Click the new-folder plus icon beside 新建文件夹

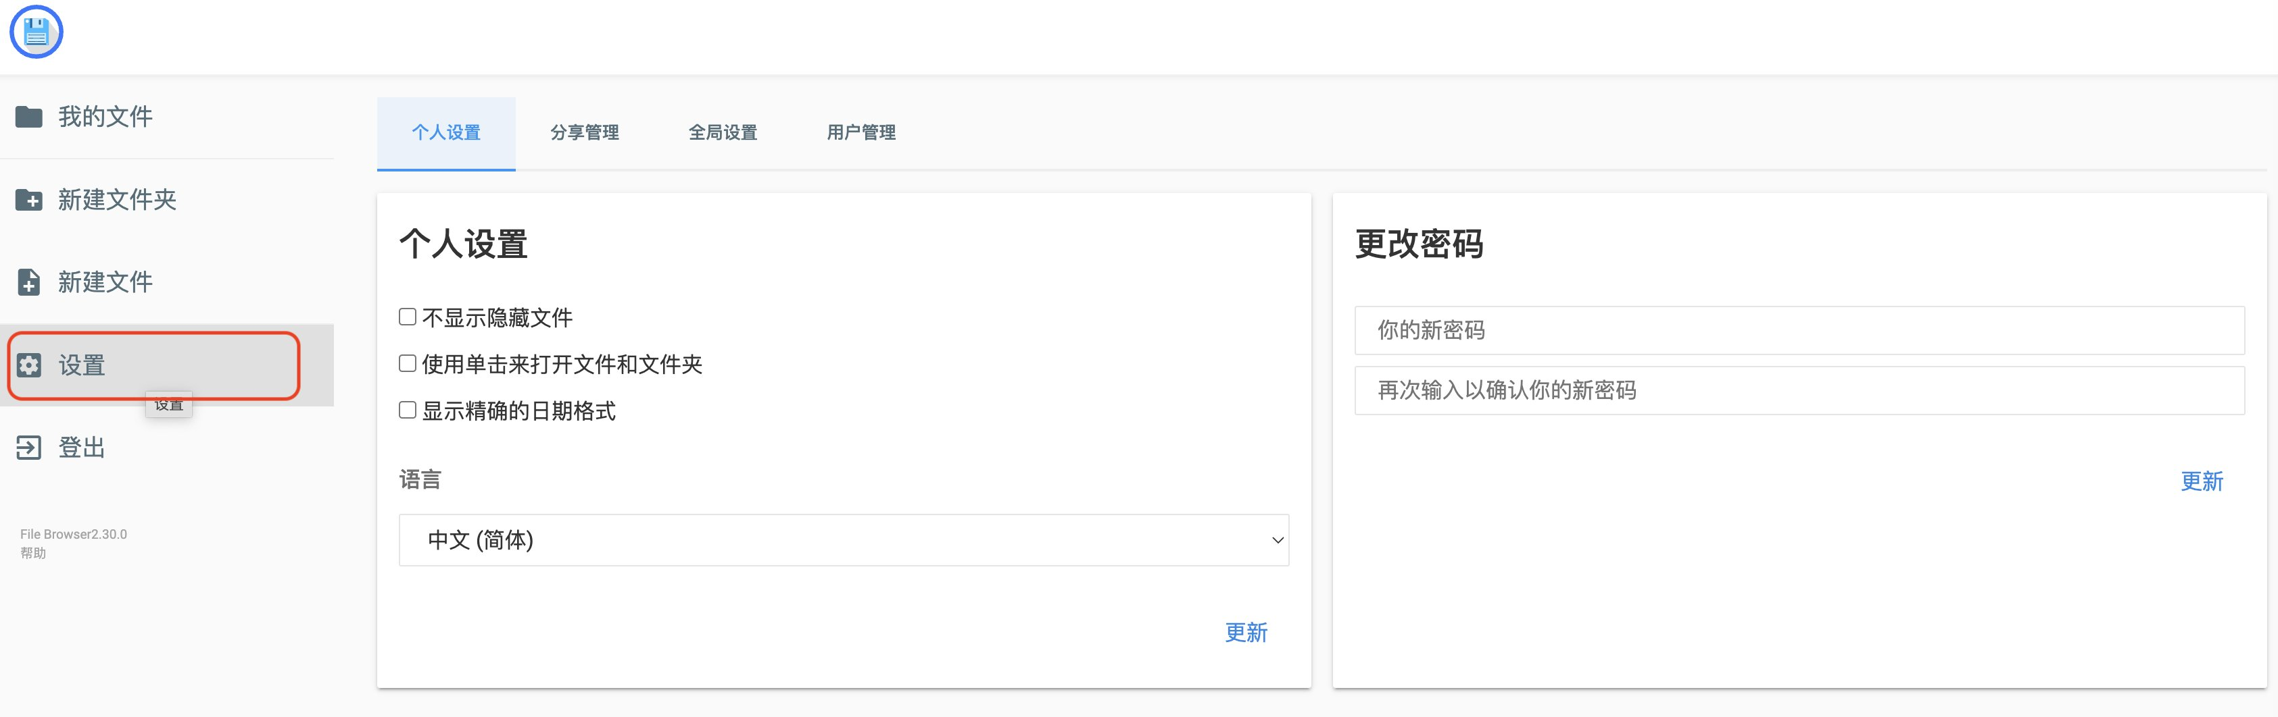pyautogui.click(x=29, y=200)
